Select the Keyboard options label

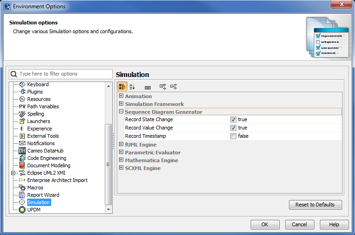tap(38, 84)
